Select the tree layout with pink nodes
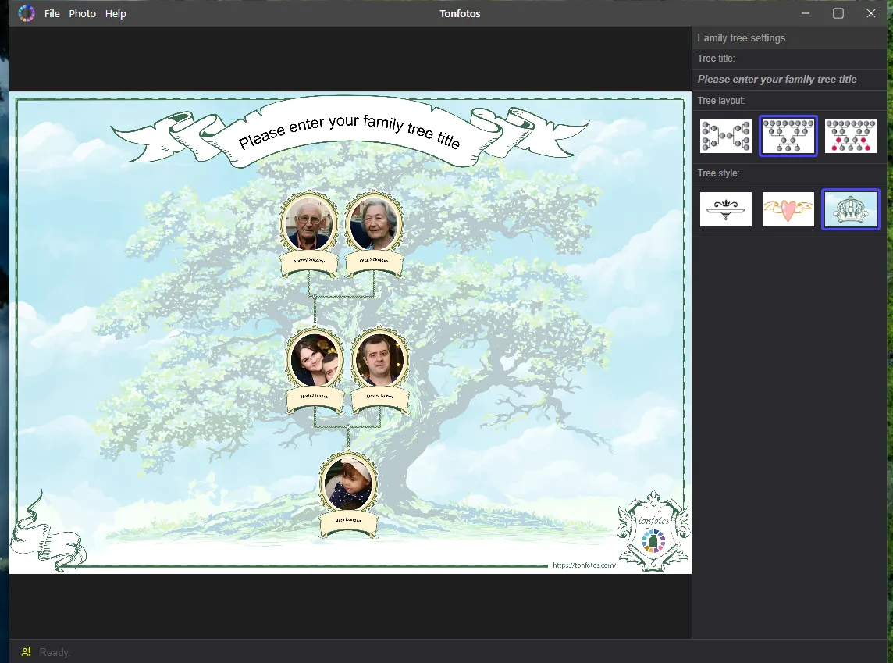 pyautogui.click(x=851, y=136)
